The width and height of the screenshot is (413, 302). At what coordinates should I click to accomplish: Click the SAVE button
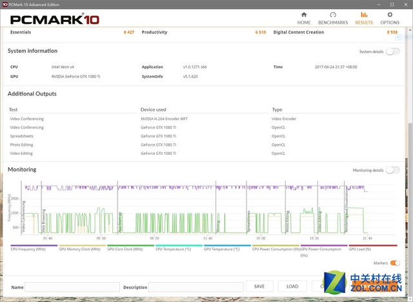[259, 287]
